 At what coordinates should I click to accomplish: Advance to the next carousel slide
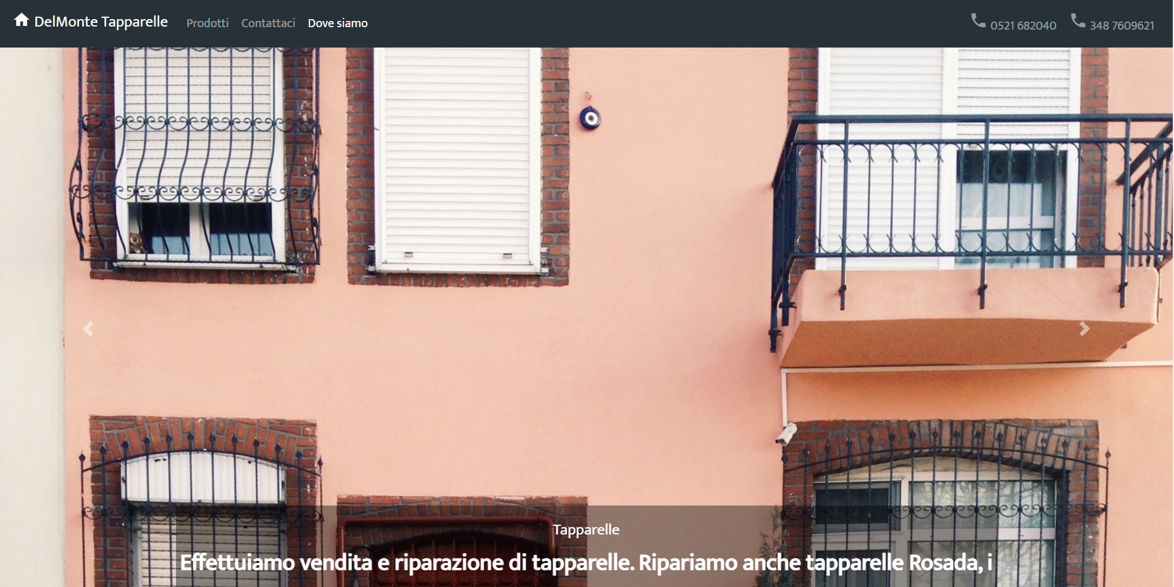point(1084,328)
